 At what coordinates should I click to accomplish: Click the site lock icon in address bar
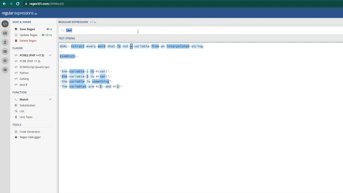pos(26,4)
